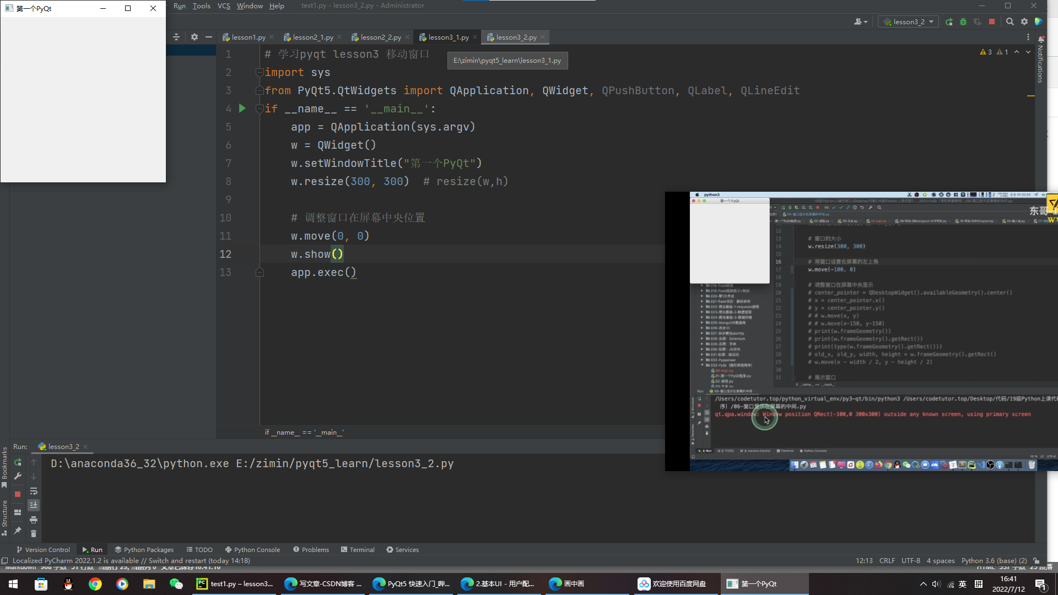Clear console output with trash icon
Image resolution: width=1058 pixels, height=595 pixels.
(34, 533)
